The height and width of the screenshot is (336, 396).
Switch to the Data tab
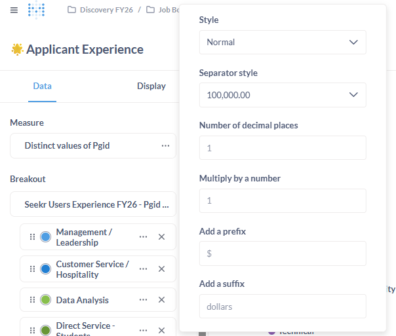click(x=42, y=86)
